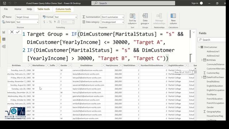Click the TotalChildren column header

(129, 65)
